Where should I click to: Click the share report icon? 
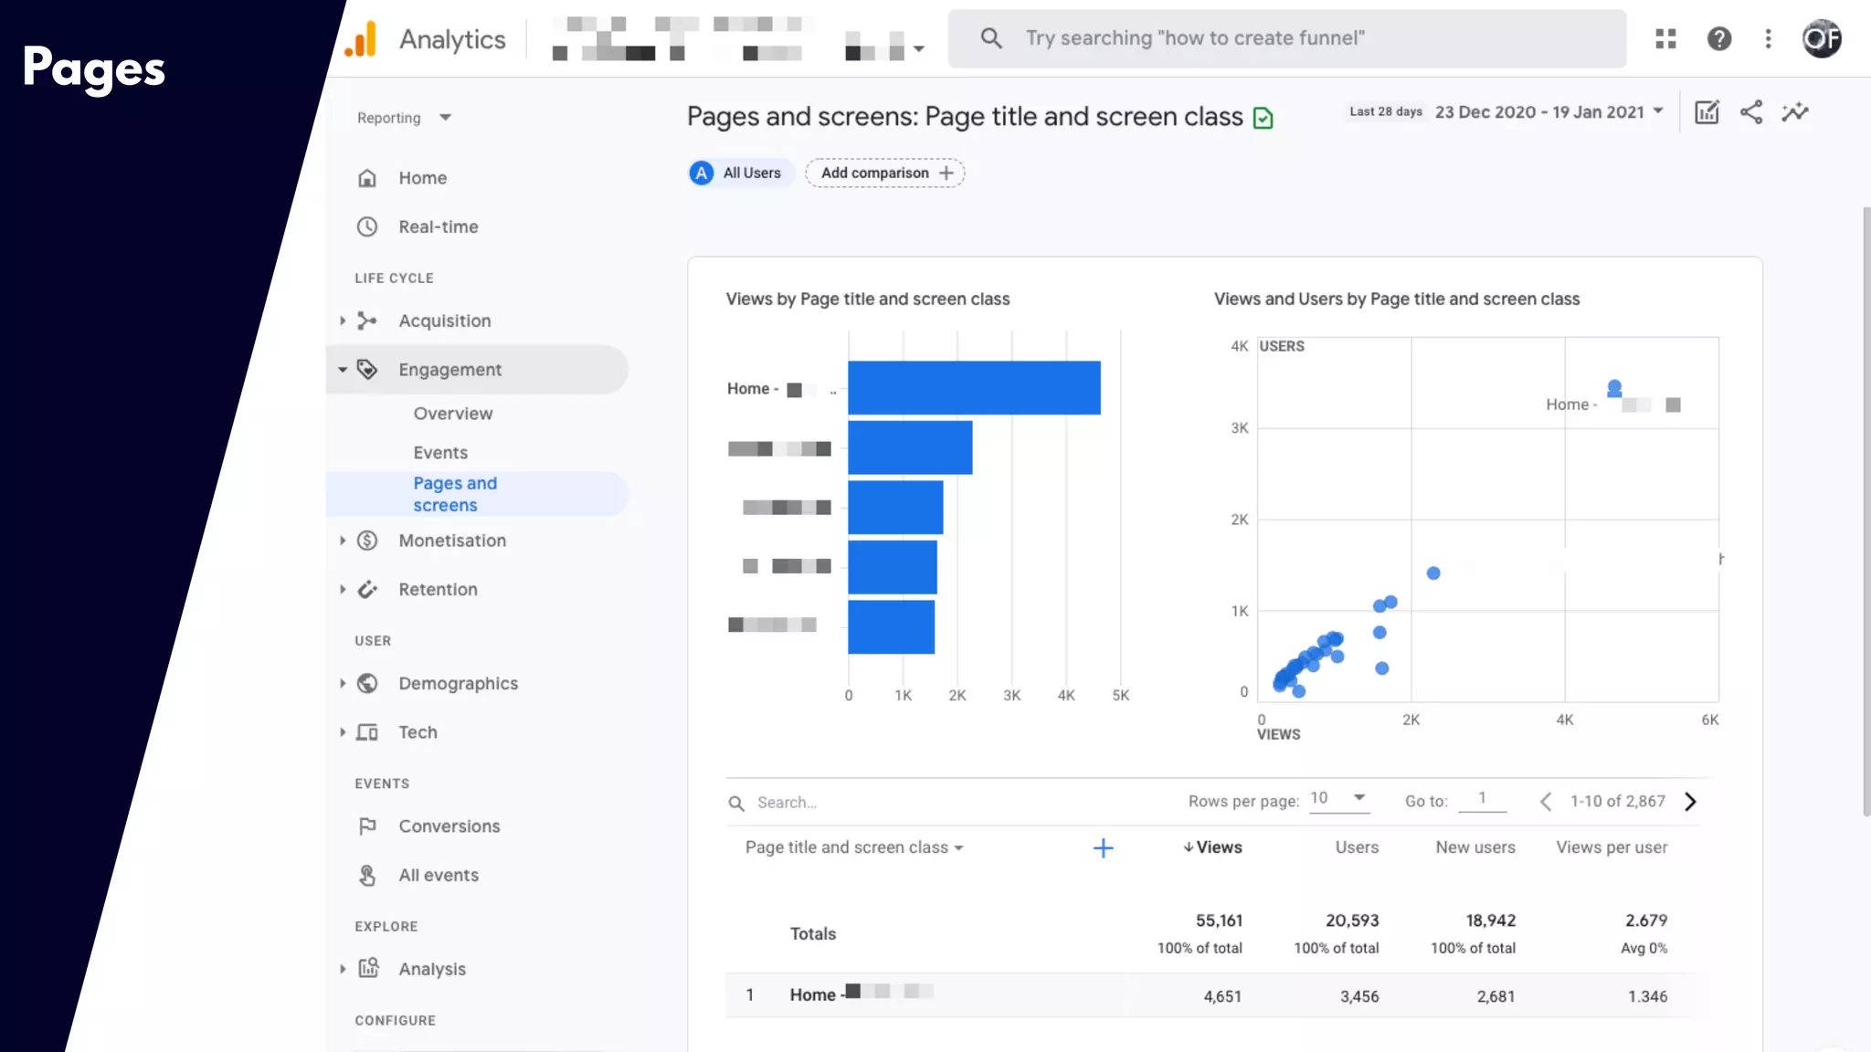(x=1750, y=112)
